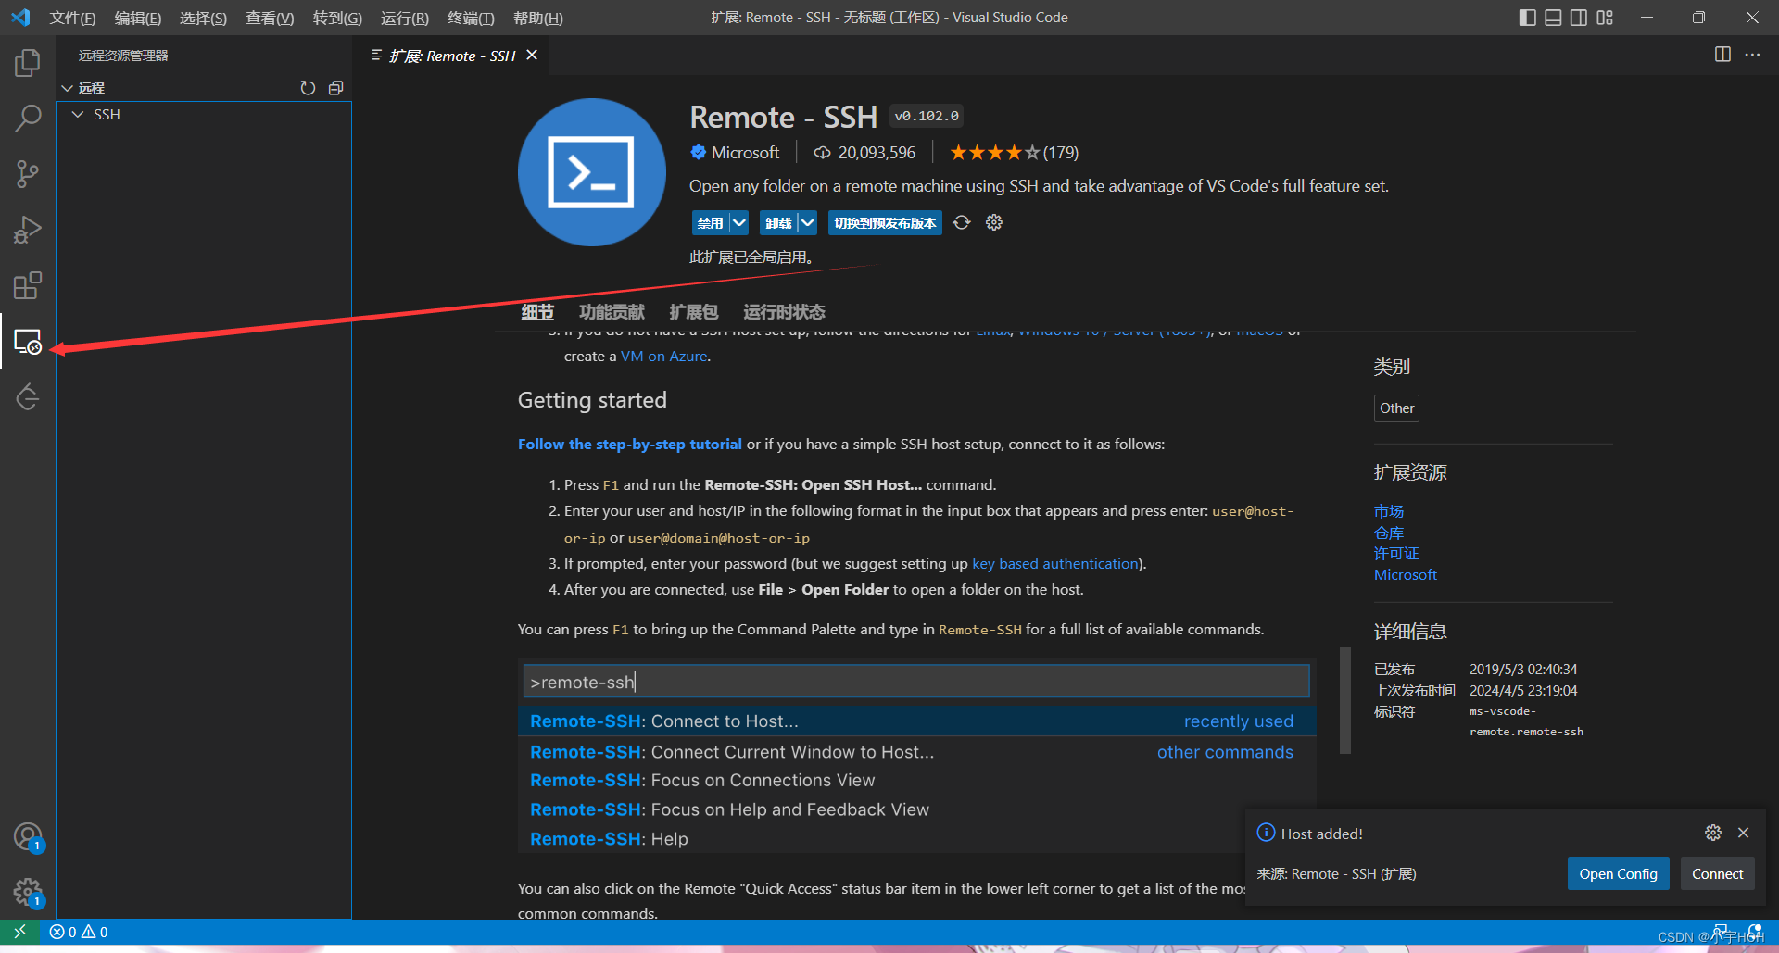Click the activity bar icon below Remote Explorer

point(28,397)
